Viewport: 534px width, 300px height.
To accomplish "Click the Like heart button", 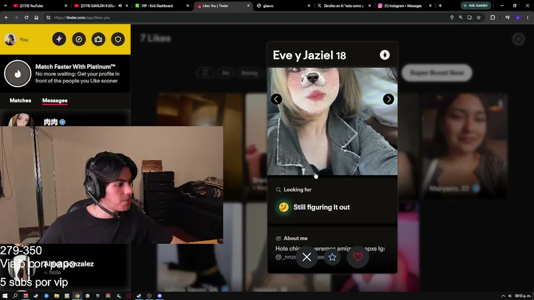I will 358,257.
